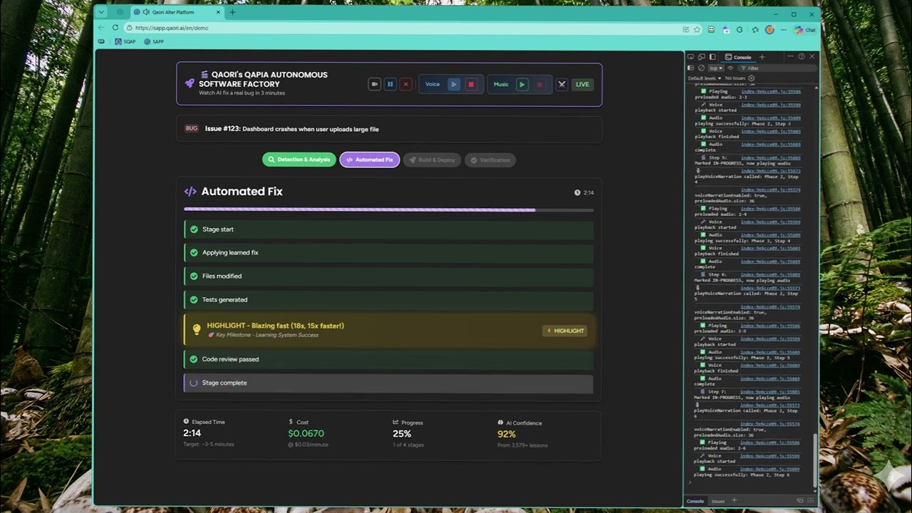
Task: Click the timer clock icon showing 2:14
Action: pos(577,192)
